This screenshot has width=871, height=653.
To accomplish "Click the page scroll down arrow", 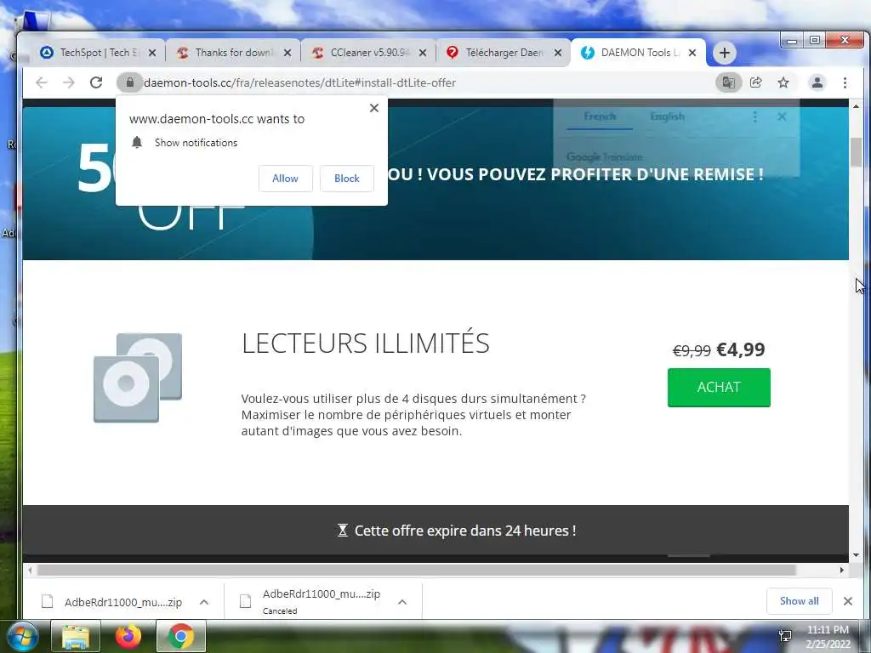I will click(x=856, y=554).
